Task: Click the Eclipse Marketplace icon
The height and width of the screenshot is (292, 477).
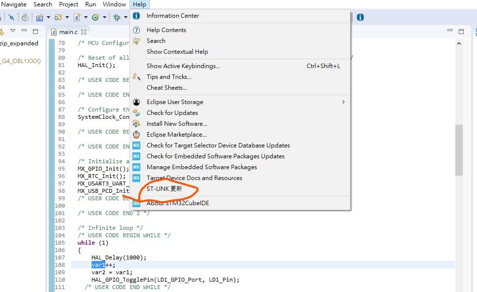Action: (136, 135)
